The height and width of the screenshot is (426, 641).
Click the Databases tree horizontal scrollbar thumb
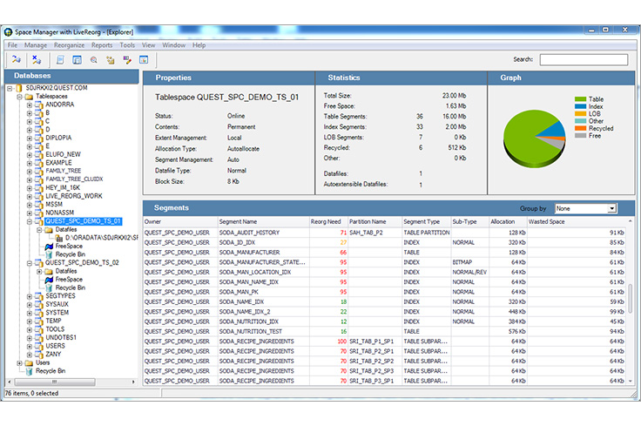55,382
